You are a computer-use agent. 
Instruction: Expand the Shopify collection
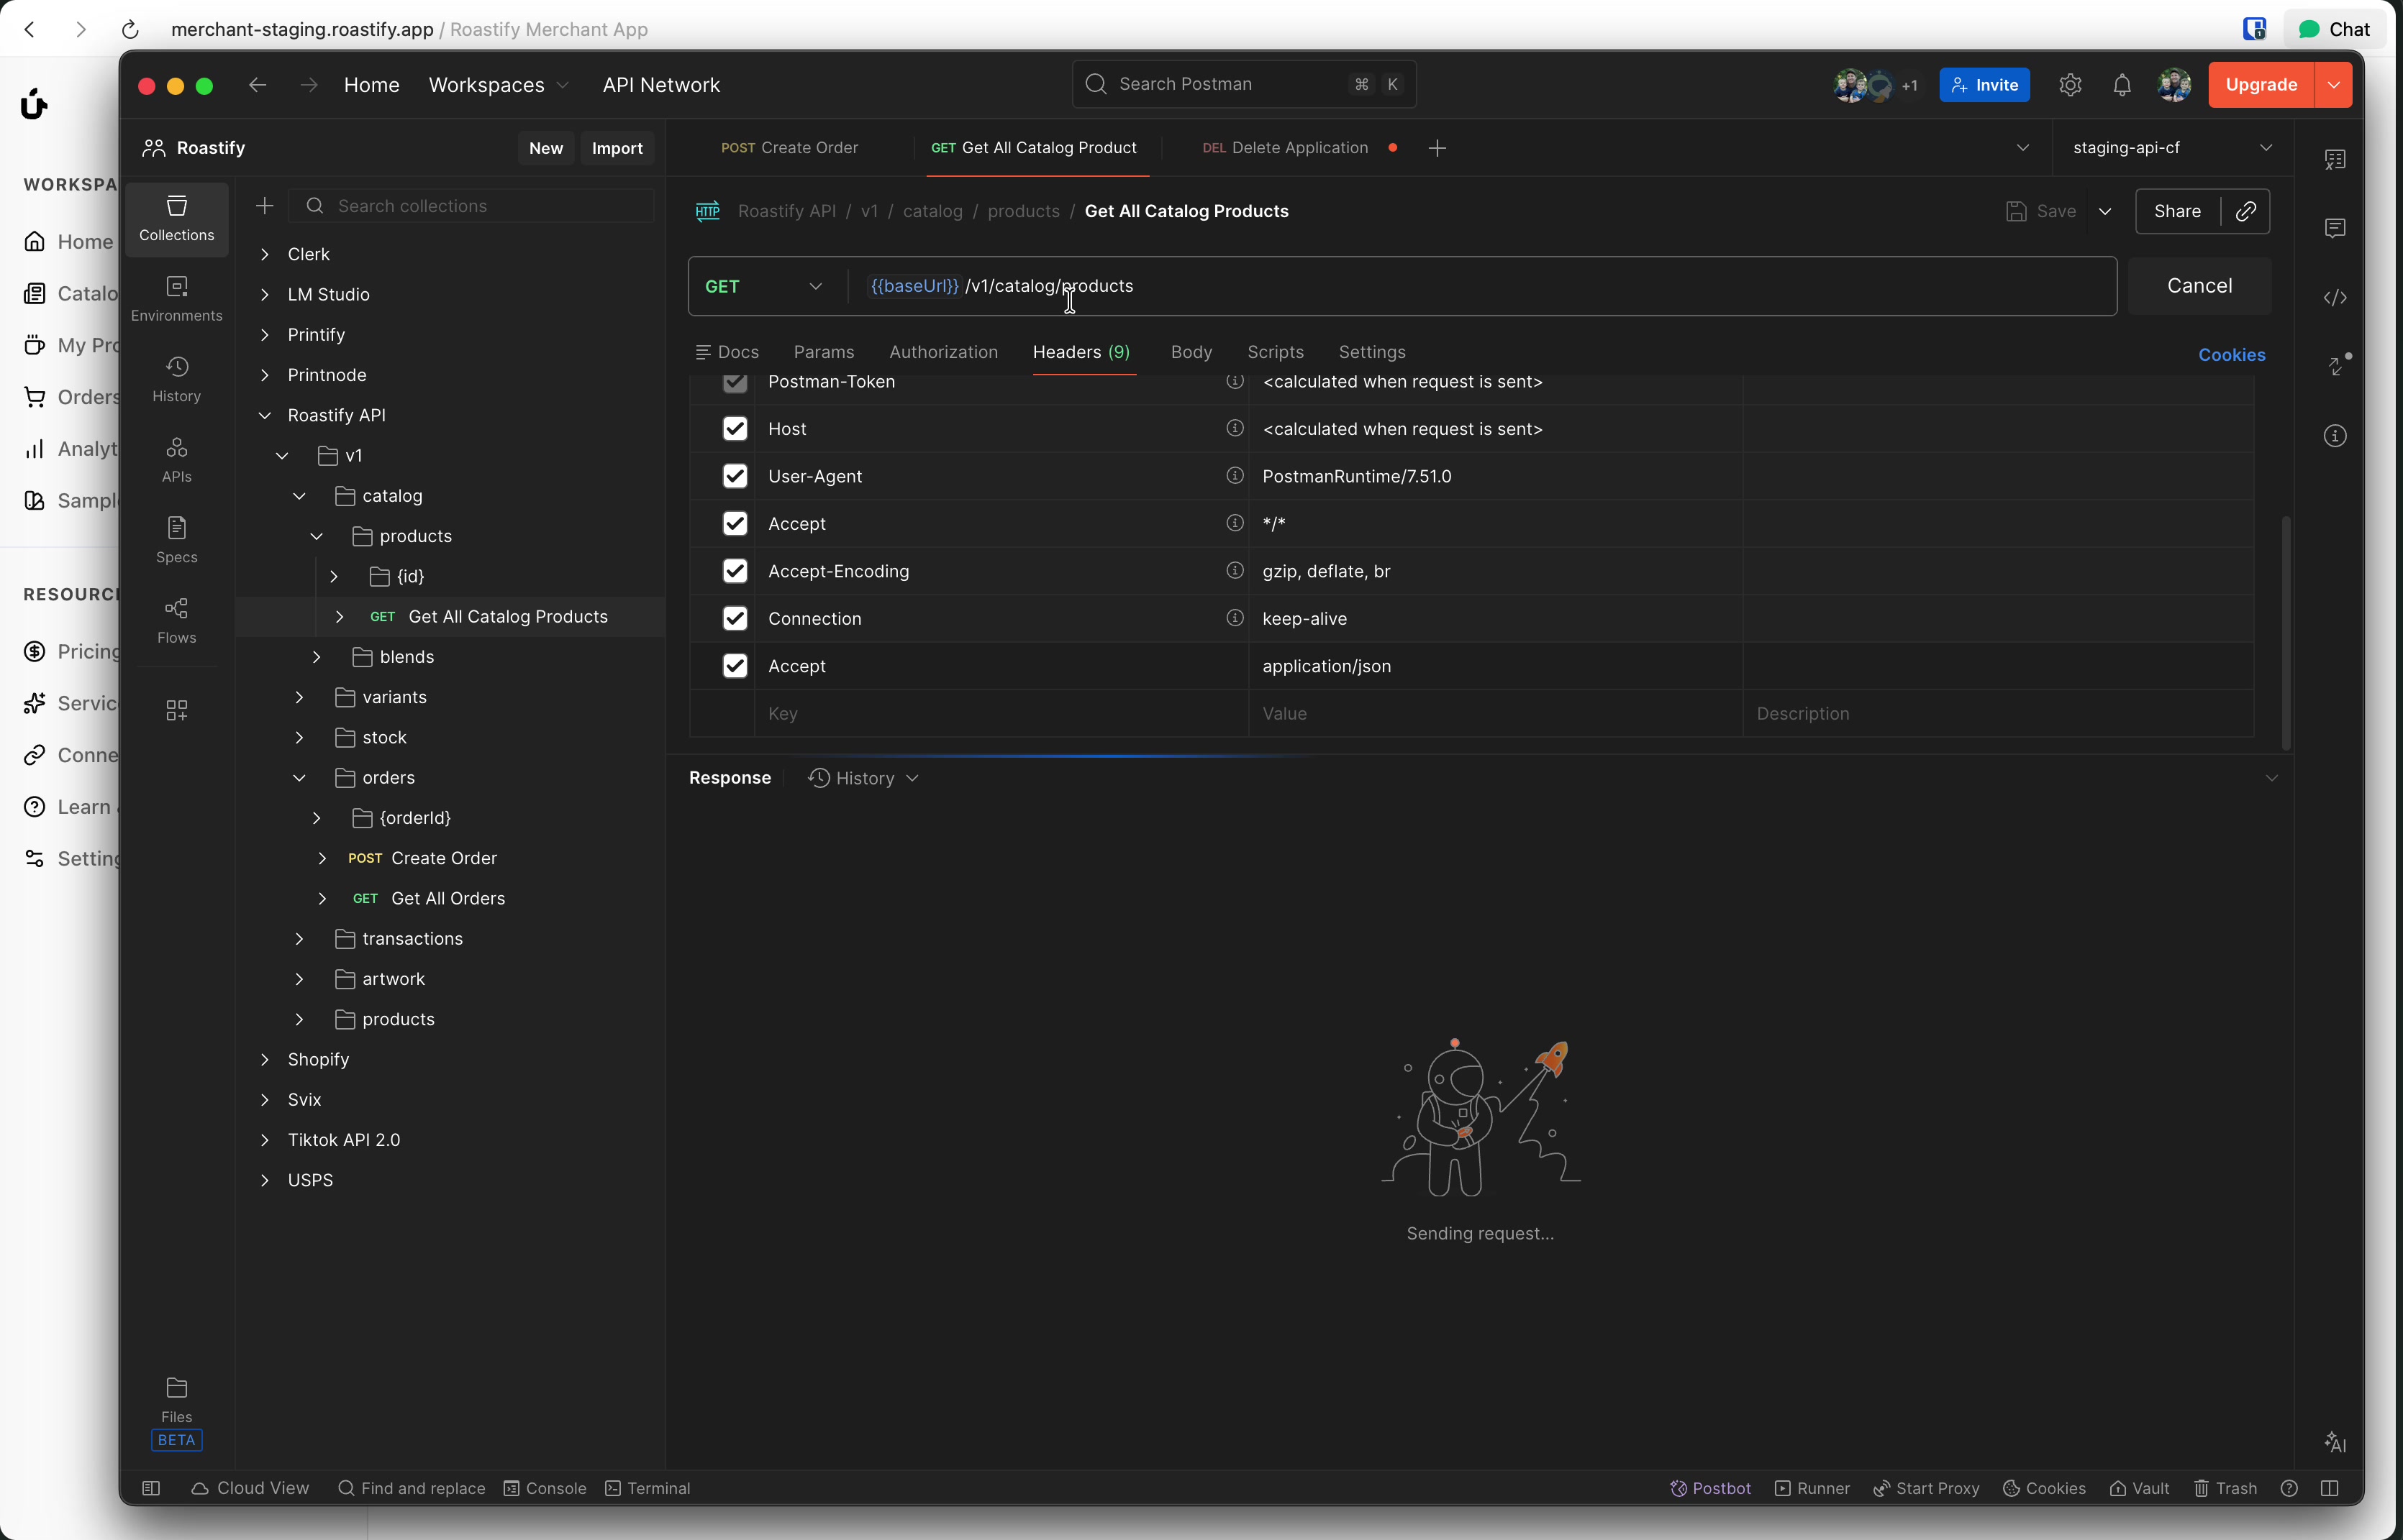click(x=265, y=1059)
